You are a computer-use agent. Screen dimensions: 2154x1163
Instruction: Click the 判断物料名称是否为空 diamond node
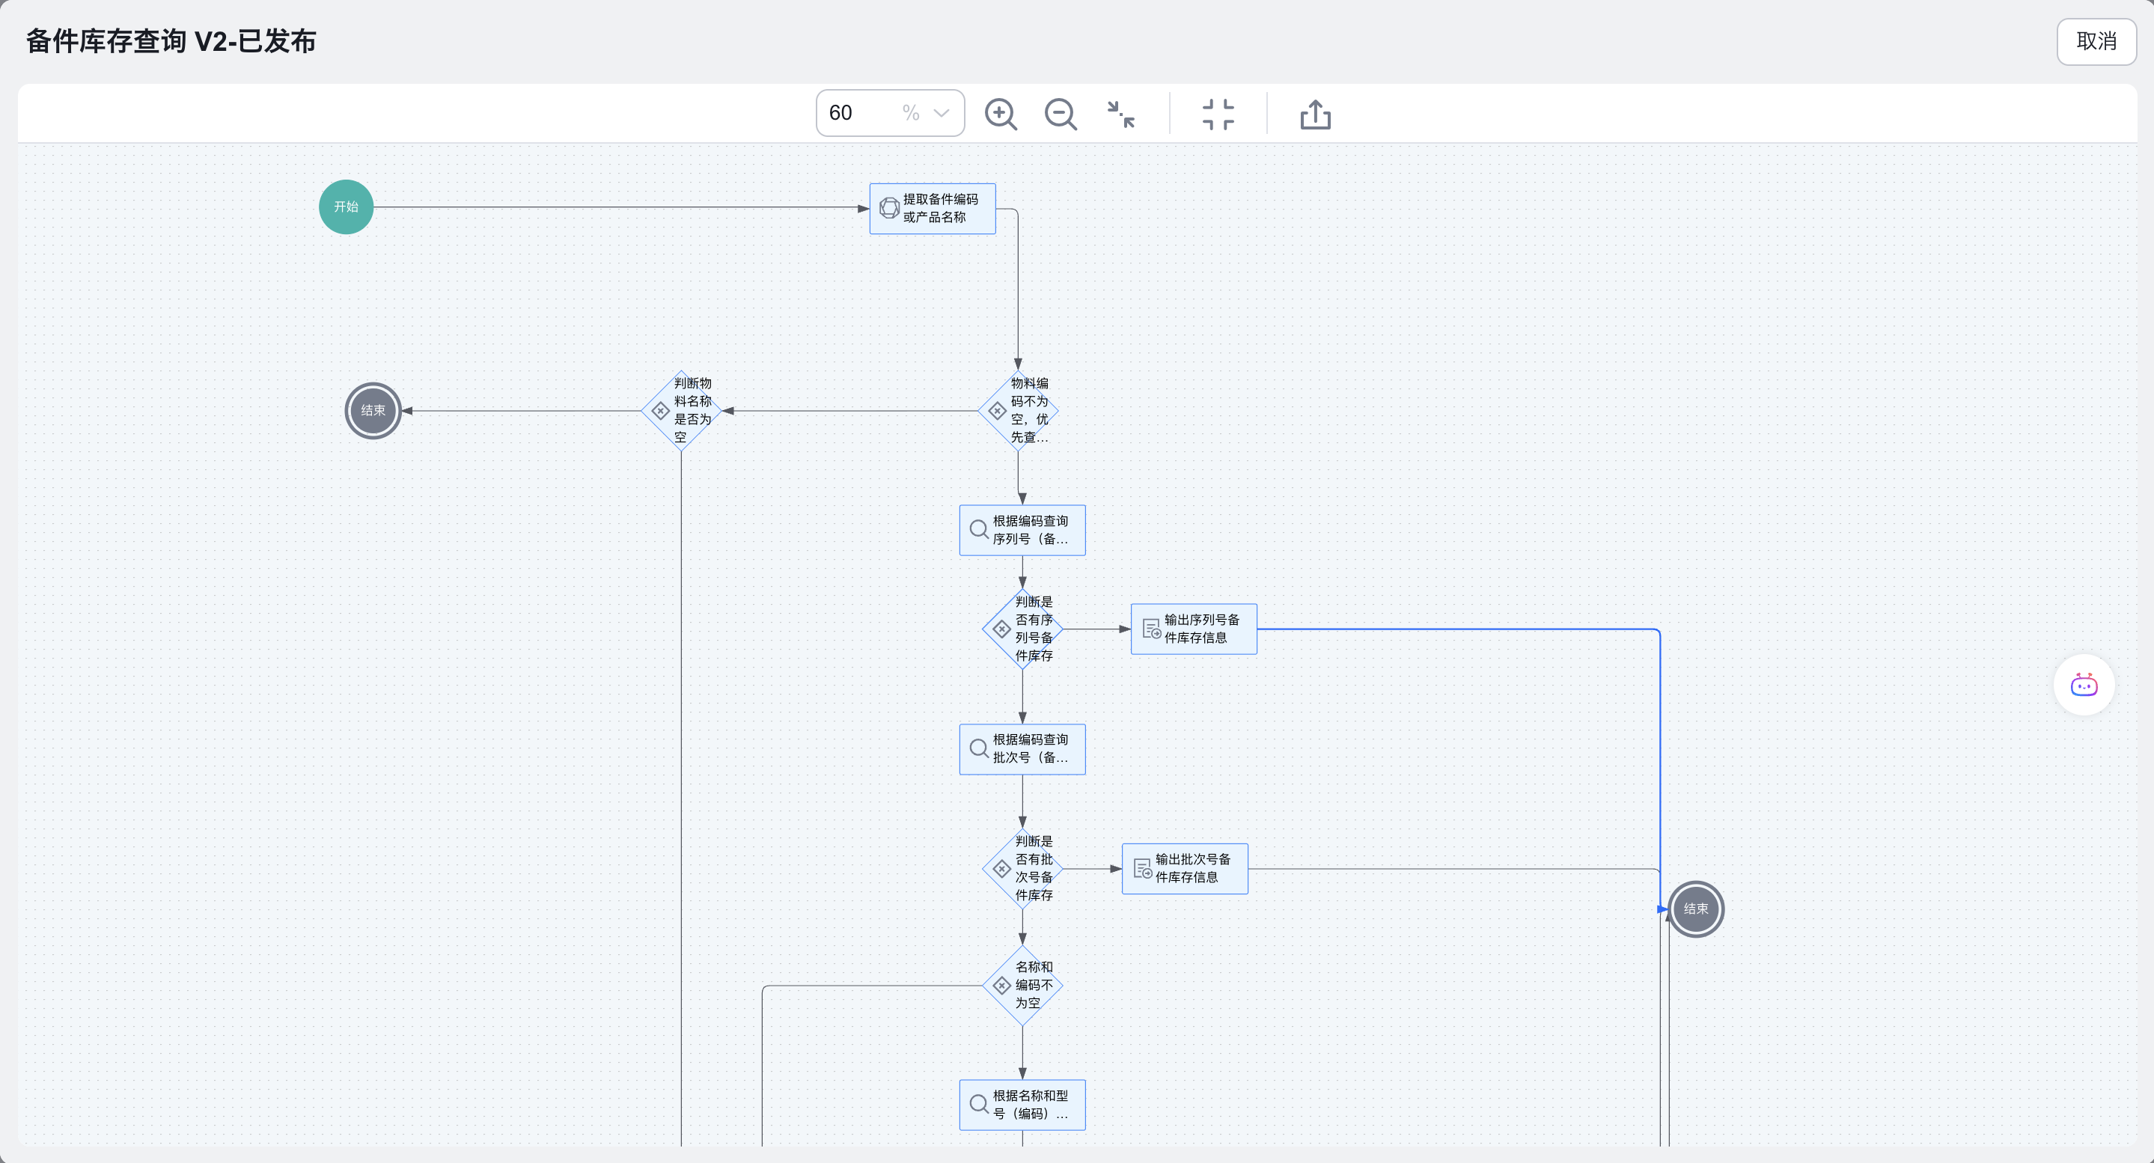(682, 411)
